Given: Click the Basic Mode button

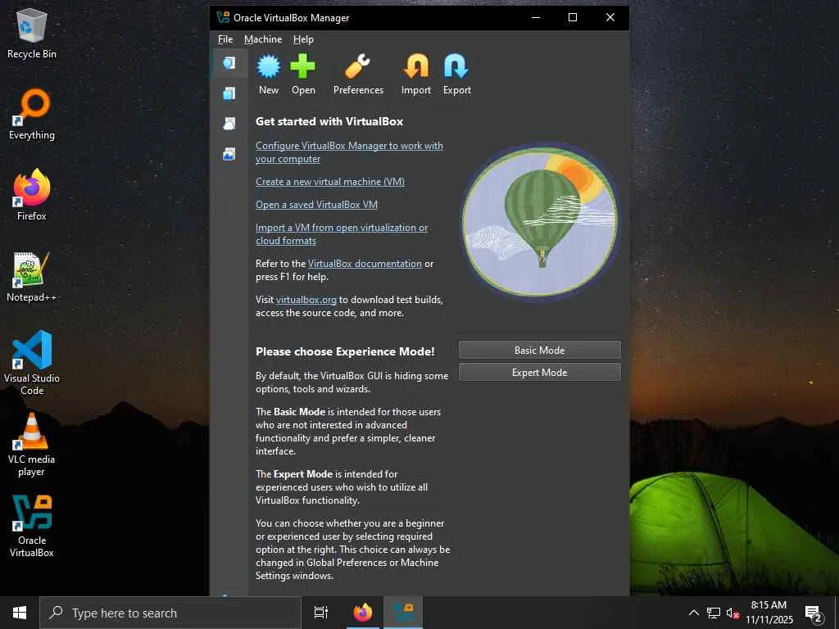Looking at the screenshot, I should [x=539, y=350].
